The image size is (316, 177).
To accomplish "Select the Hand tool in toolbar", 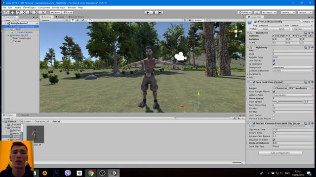I will coord(6,12).
